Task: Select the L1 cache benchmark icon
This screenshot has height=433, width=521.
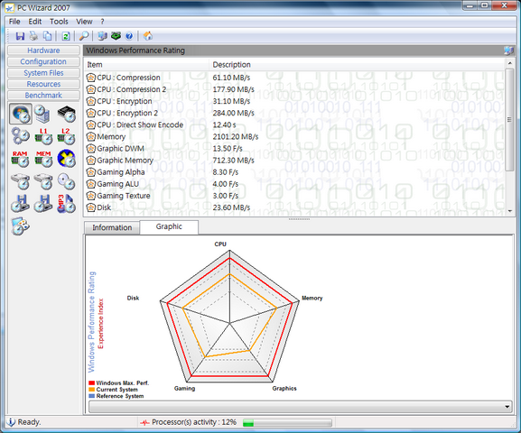Action: pyautogui.click(x=43, y=136)
